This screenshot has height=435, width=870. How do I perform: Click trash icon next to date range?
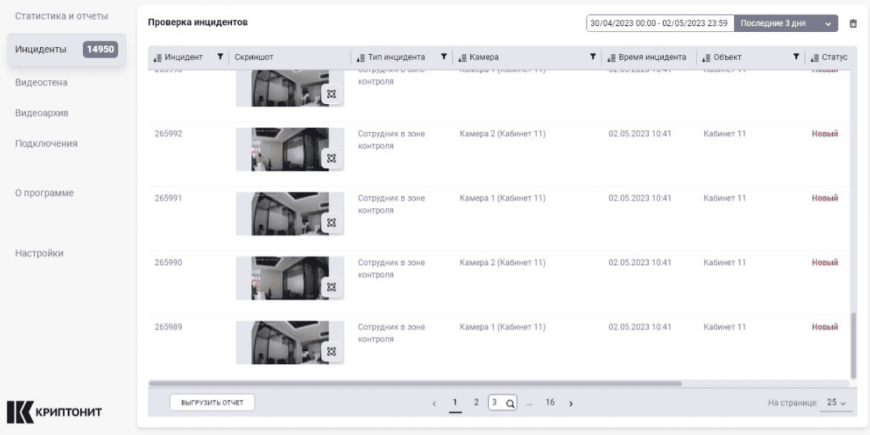tap(853, 24)
